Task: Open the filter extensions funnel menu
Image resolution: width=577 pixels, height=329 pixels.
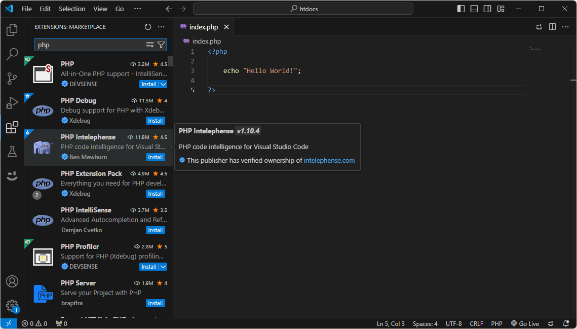Action: pyautogui.click(x=161, y=45)
